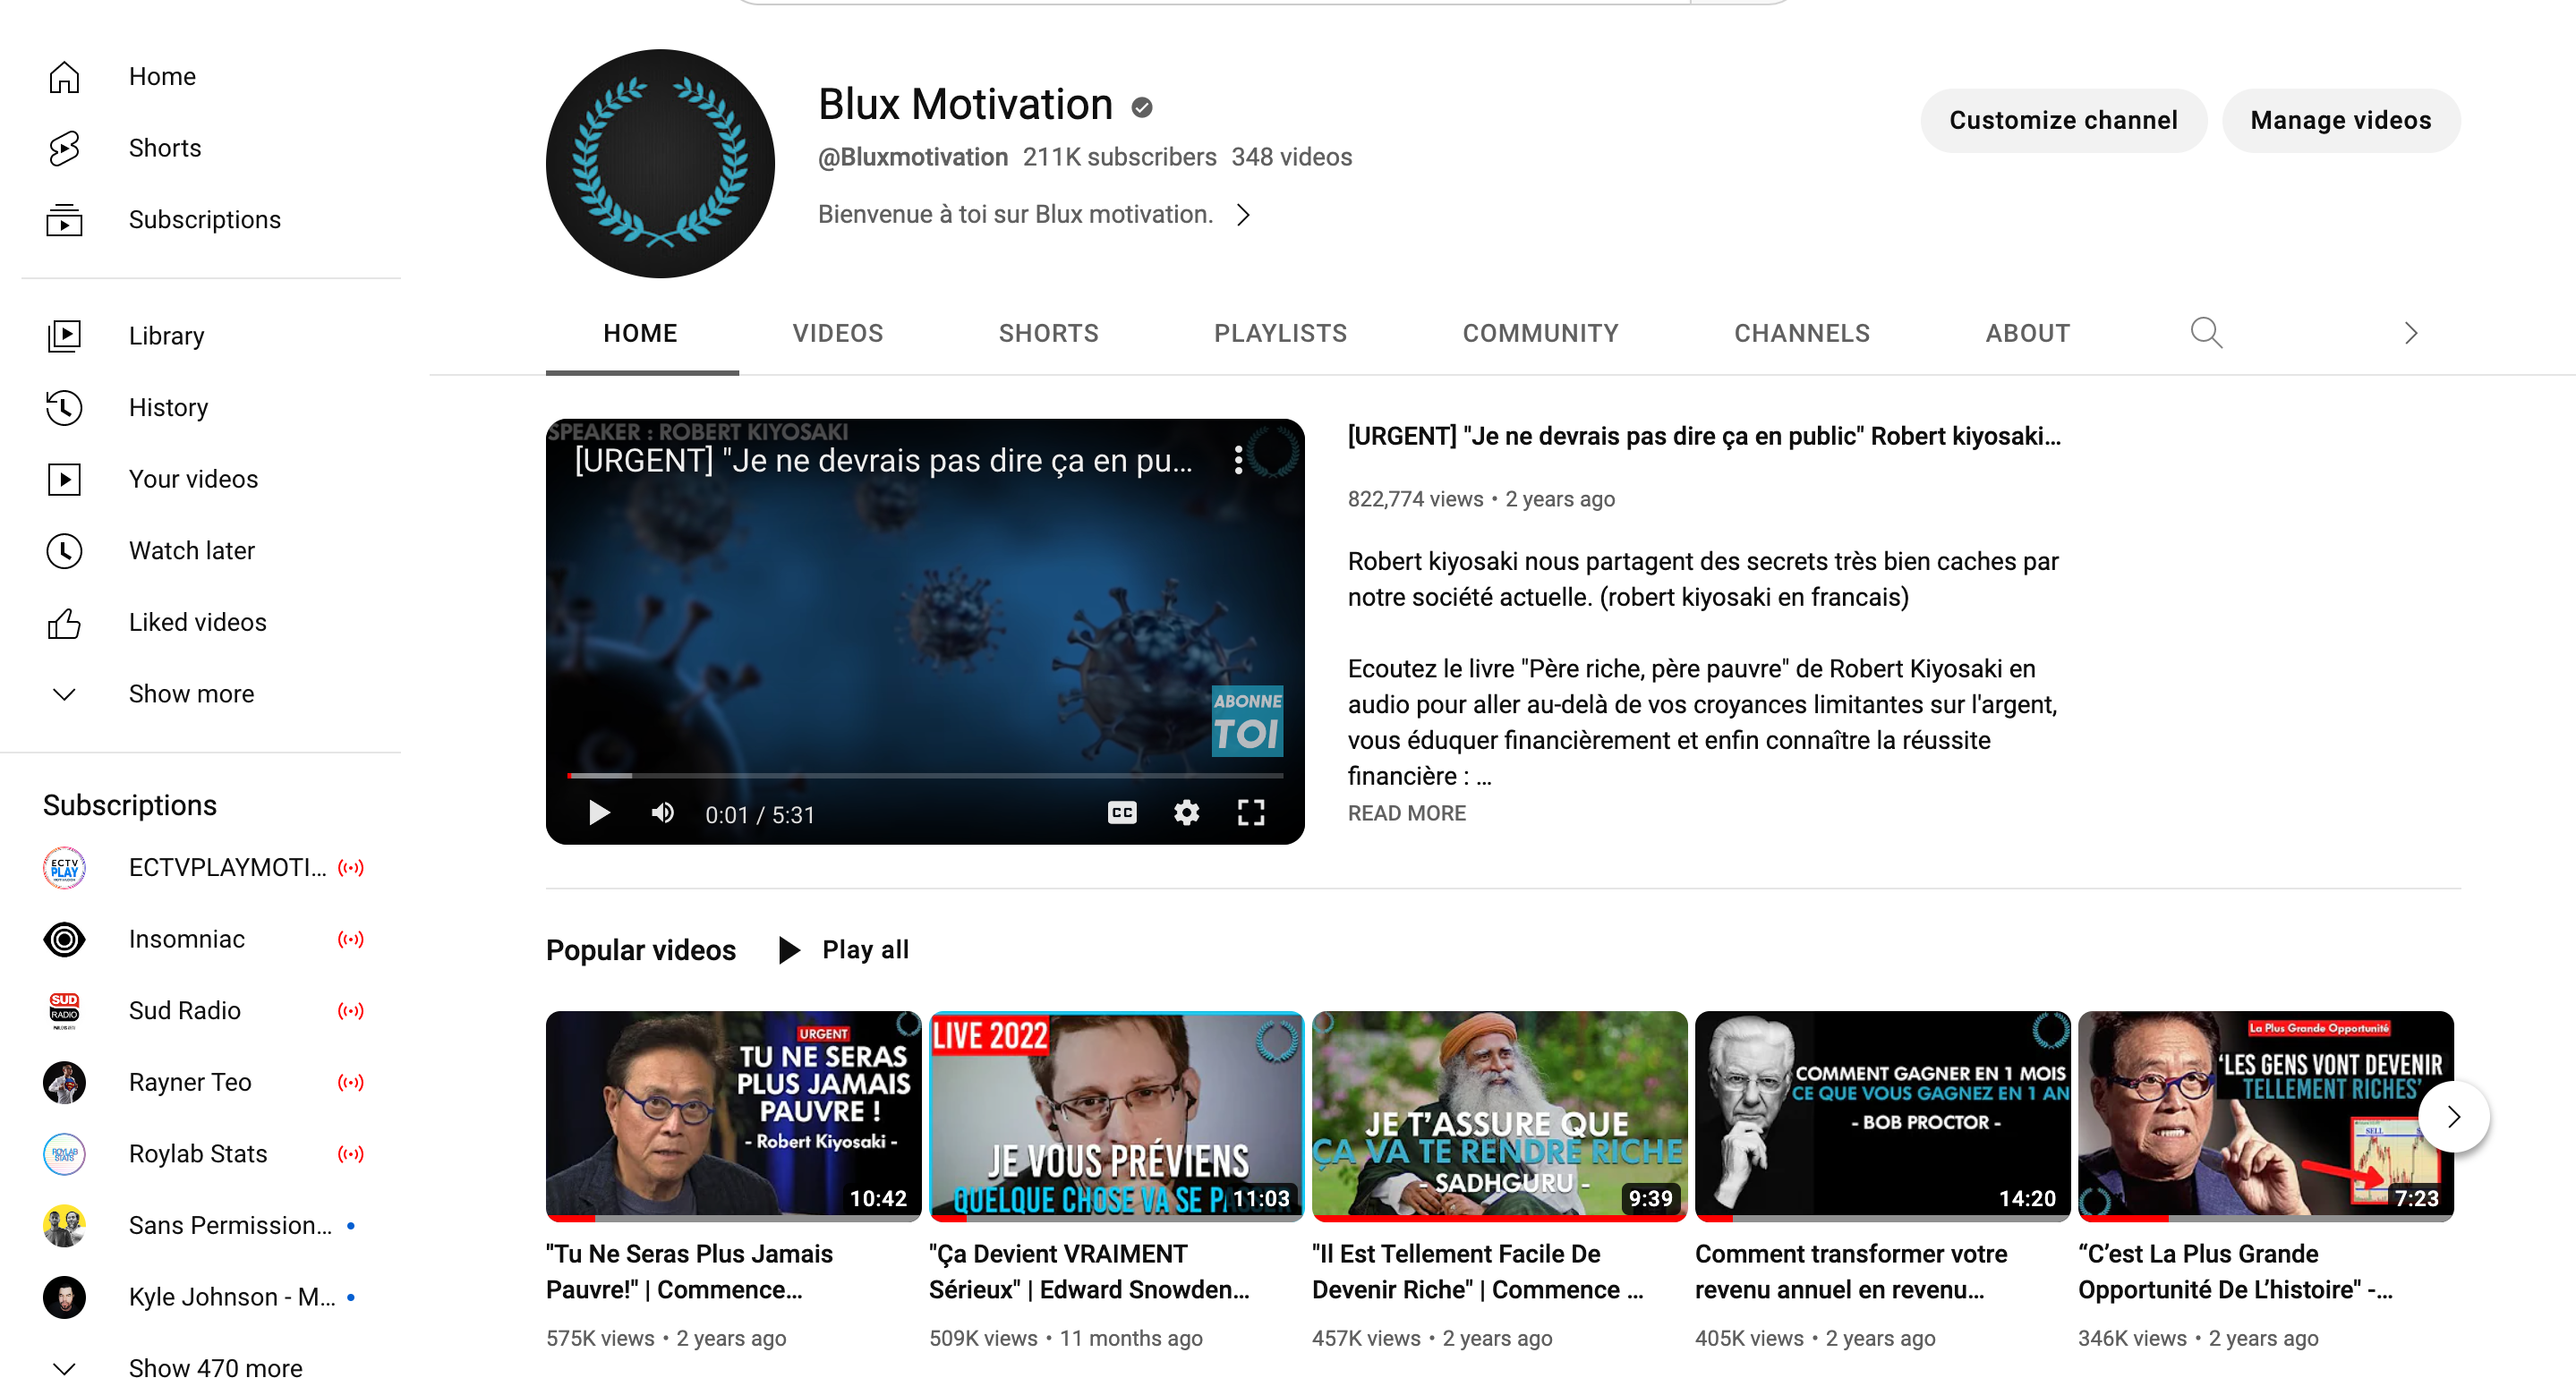Open the Roylab Stats subscription

coord(200,1155)
